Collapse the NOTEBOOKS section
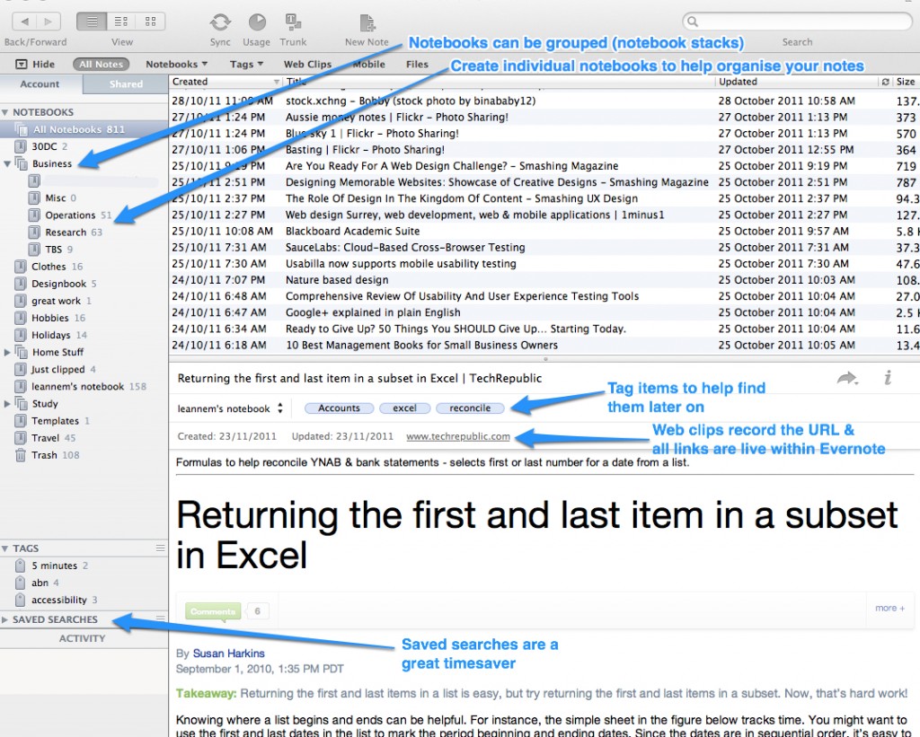920x737 pixels. (4, 112)
